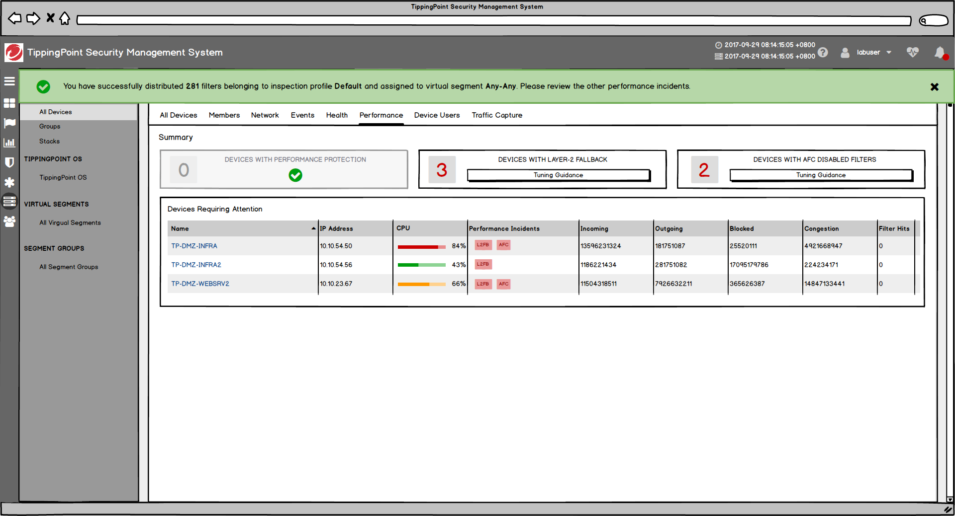Open the notifications bell icon
The image size is (955, 516).
point(941,53)
